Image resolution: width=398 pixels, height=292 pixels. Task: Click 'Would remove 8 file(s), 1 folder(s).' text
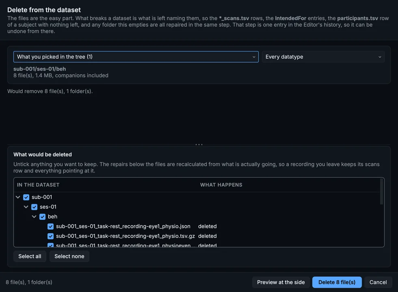coord(50,91)
